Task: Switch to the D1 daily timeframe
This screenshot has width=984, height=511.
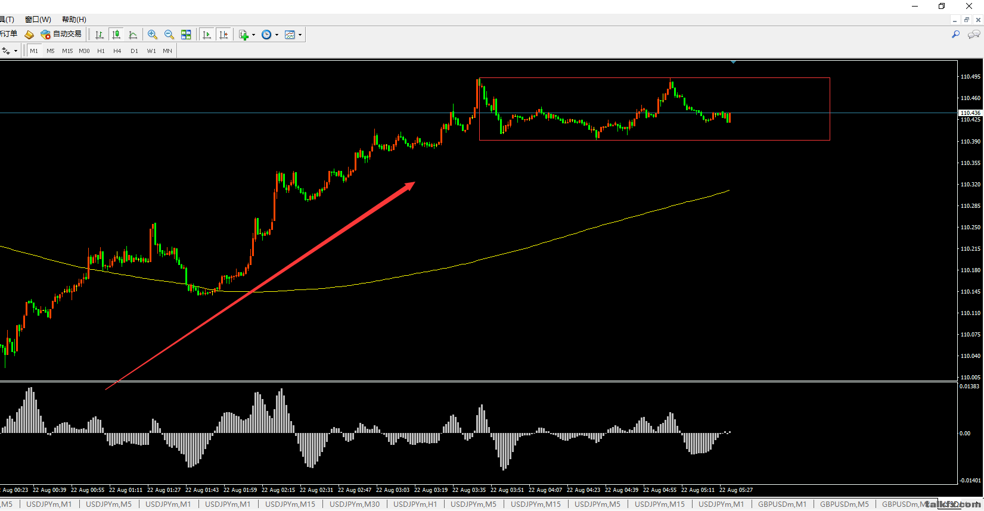Action: [134, 51]
